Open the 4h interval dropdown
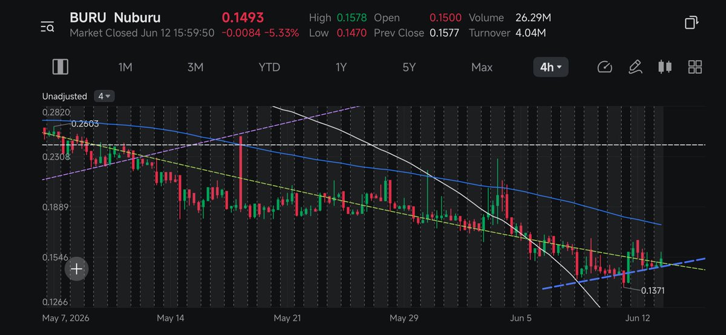 [551, 67]
